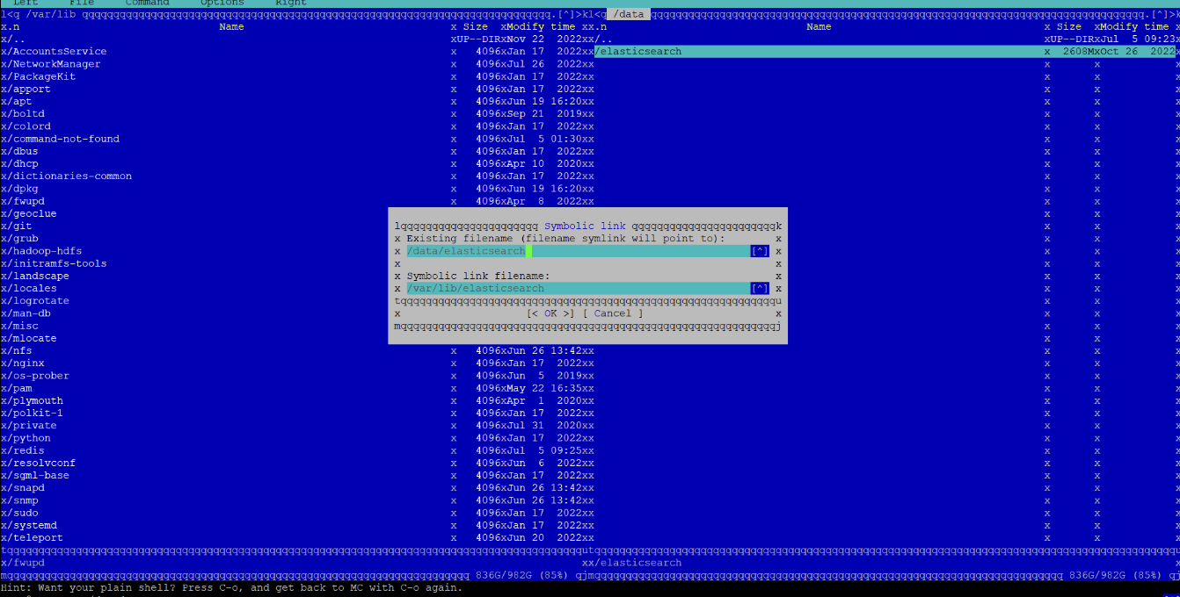Sort the /var/lib panel by Size
Viewport: 1180px width, 597px height.
tap(475, 26)
